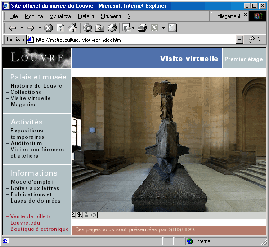269x247 pixels.
Task: Open the Back button history dropdown arrow
Action: (22, 28)
